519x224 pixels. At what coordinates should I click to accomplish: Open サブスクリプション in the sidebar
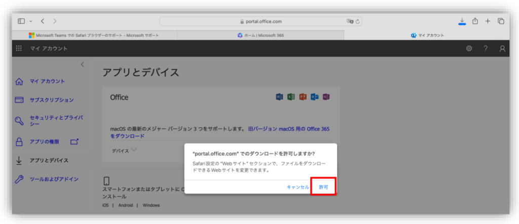click(x=52, y=100)
